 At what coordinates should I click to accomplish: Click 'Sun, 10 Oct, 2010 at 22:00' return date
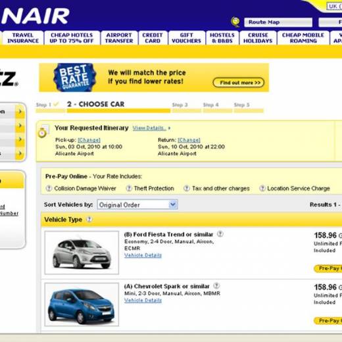[191, 147]
